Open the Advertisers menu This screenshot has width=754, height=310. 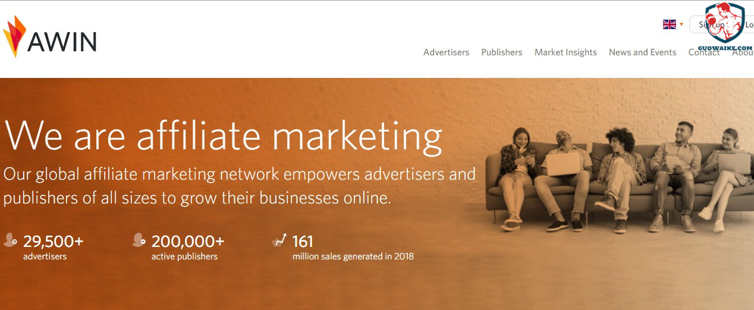[x=446, y=52]
